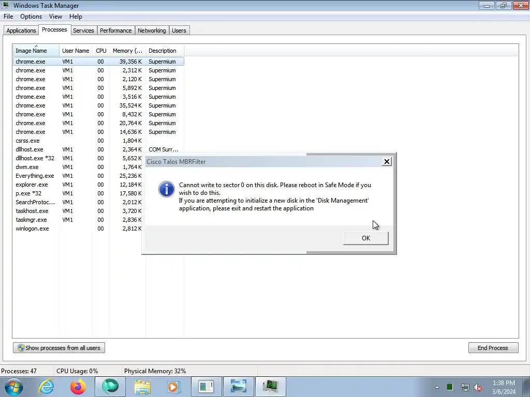The image size is (530, 397).
Task: Open the Help menu
Action: (76, 17)
